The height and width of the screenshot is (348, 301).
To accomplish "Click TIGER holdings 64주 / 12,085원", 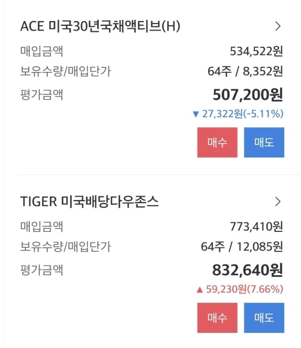I will coord(242,246).
